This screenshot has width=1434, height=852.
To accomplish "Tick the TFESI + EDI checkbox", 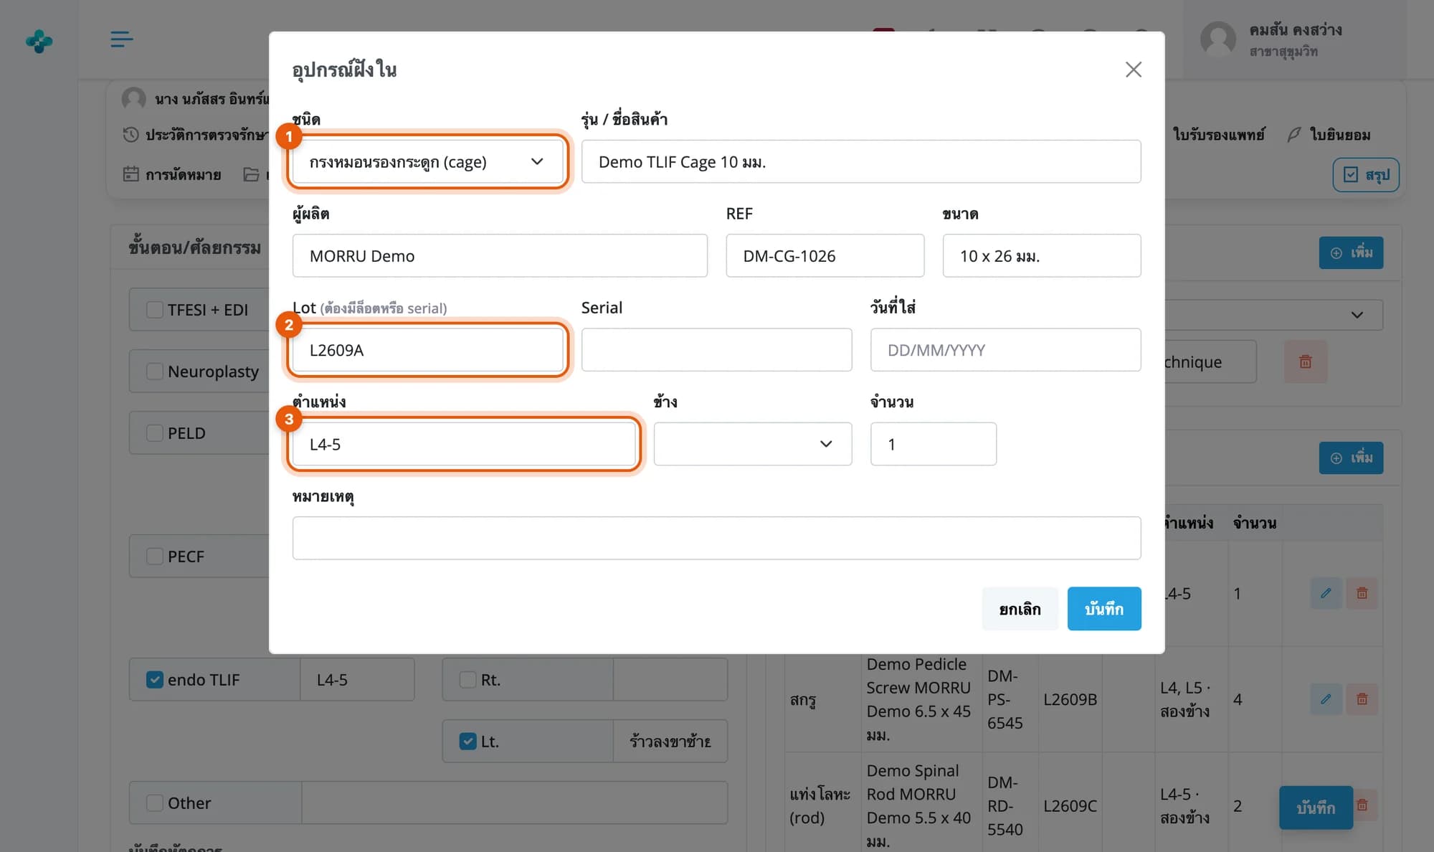I will coord(154,310).
